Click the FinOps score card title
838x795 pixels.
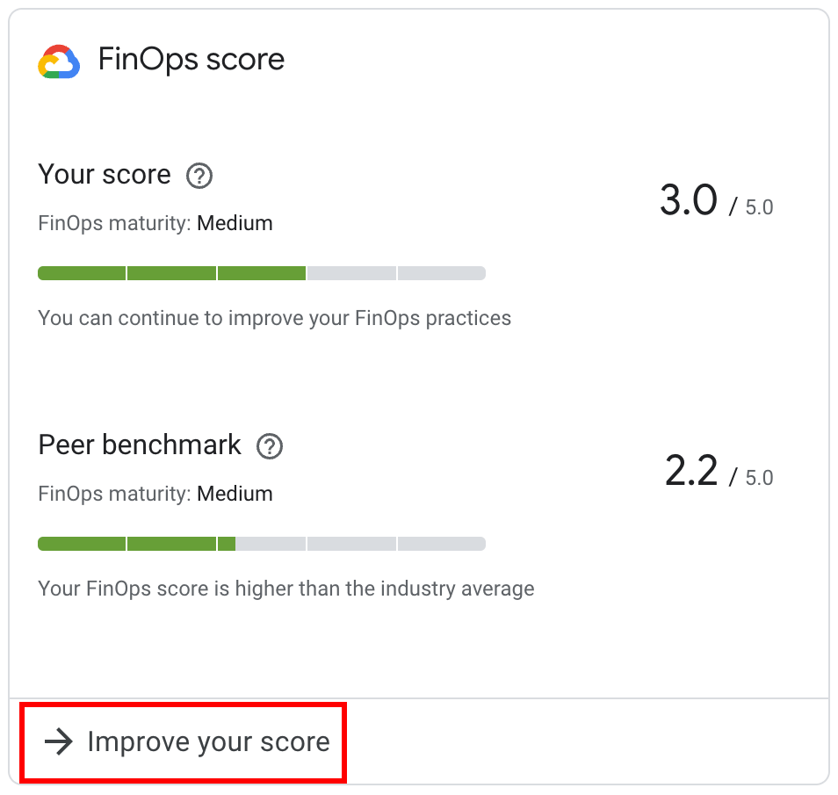[191, 59]
